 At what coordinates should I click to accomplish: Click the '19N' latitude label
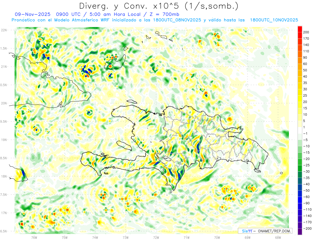tap(4, 140)
